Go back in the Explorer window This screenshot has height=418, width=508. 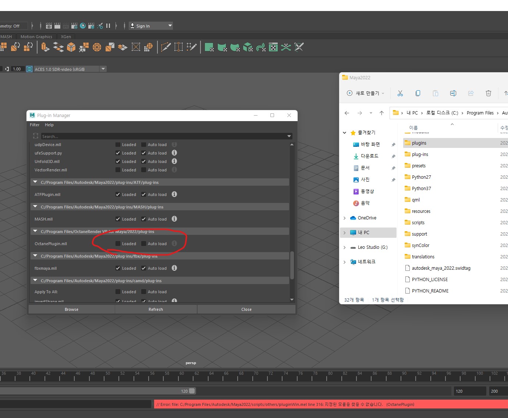[347, 113]
